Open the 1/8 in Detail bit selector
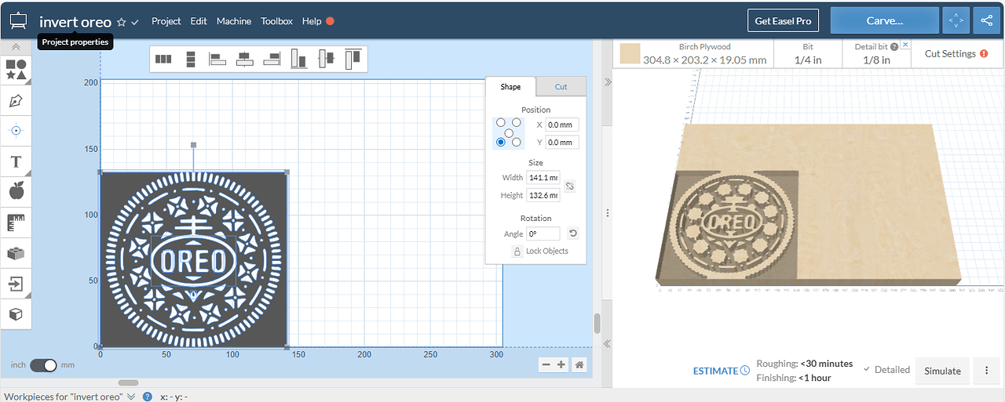This screenshot has height=402, width=1005. click(x=876, y=54)
